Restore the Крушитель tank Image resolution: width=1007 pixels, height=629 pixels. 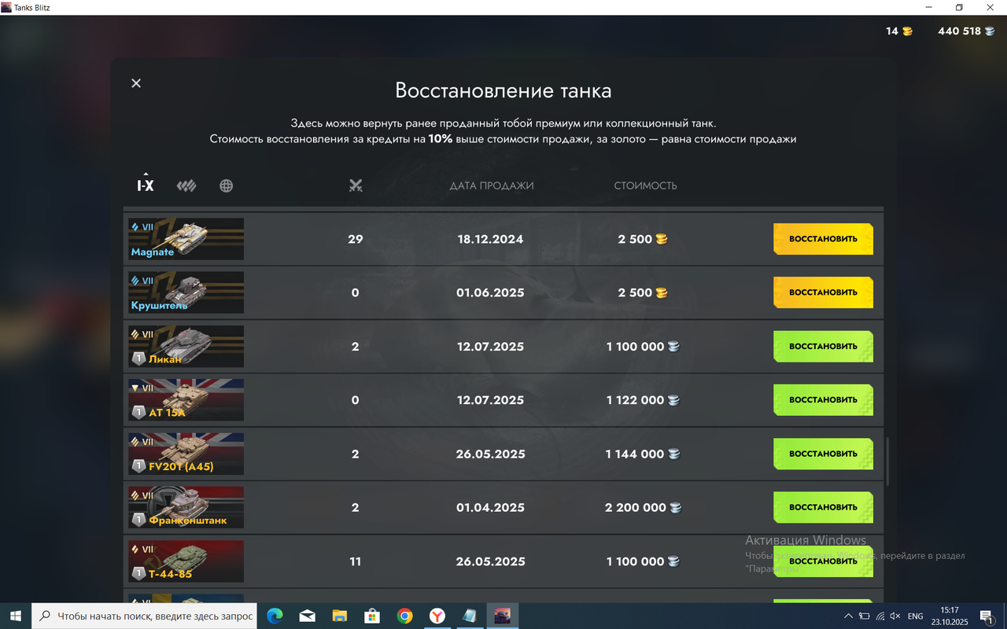coord(823,292)
